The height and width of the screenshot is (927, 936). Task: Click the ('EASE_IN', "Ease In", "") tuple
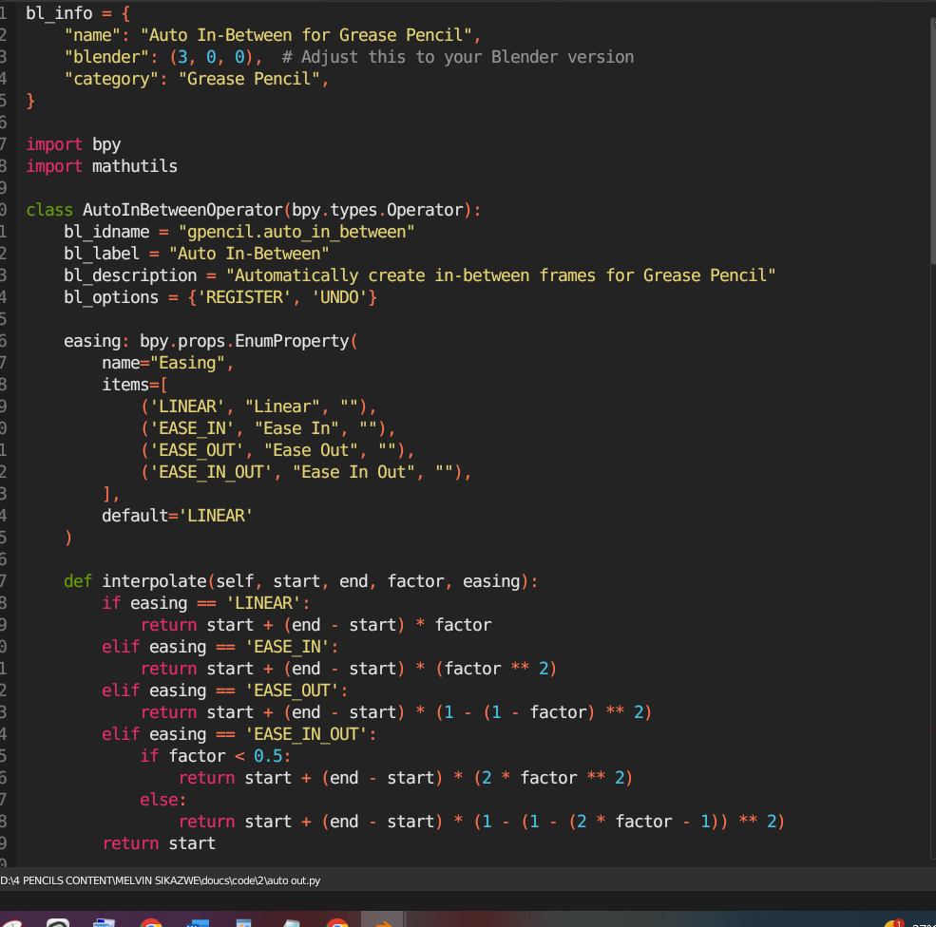pyautogui.click(x=268, y=428)
